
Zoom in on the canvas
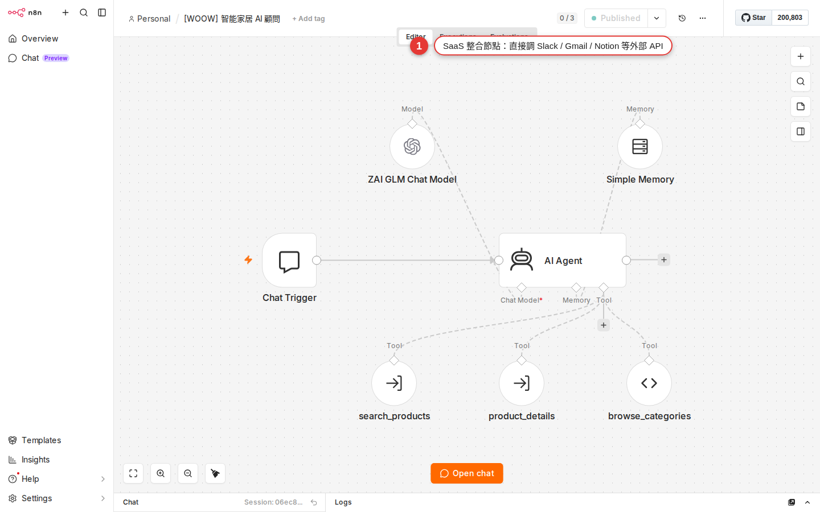[x=161, y=473]
